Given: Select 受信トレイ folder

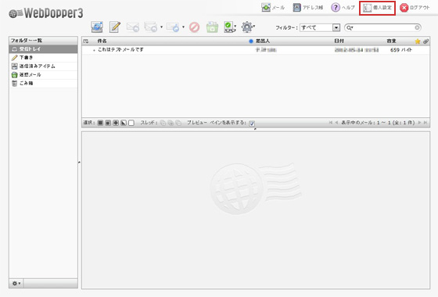Looking at the screenshot, I should click(x=43, y=48).
